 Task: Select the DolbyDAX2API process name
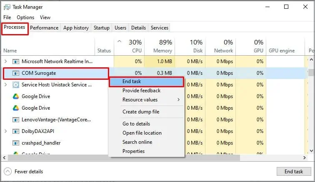tap(38, 131)
